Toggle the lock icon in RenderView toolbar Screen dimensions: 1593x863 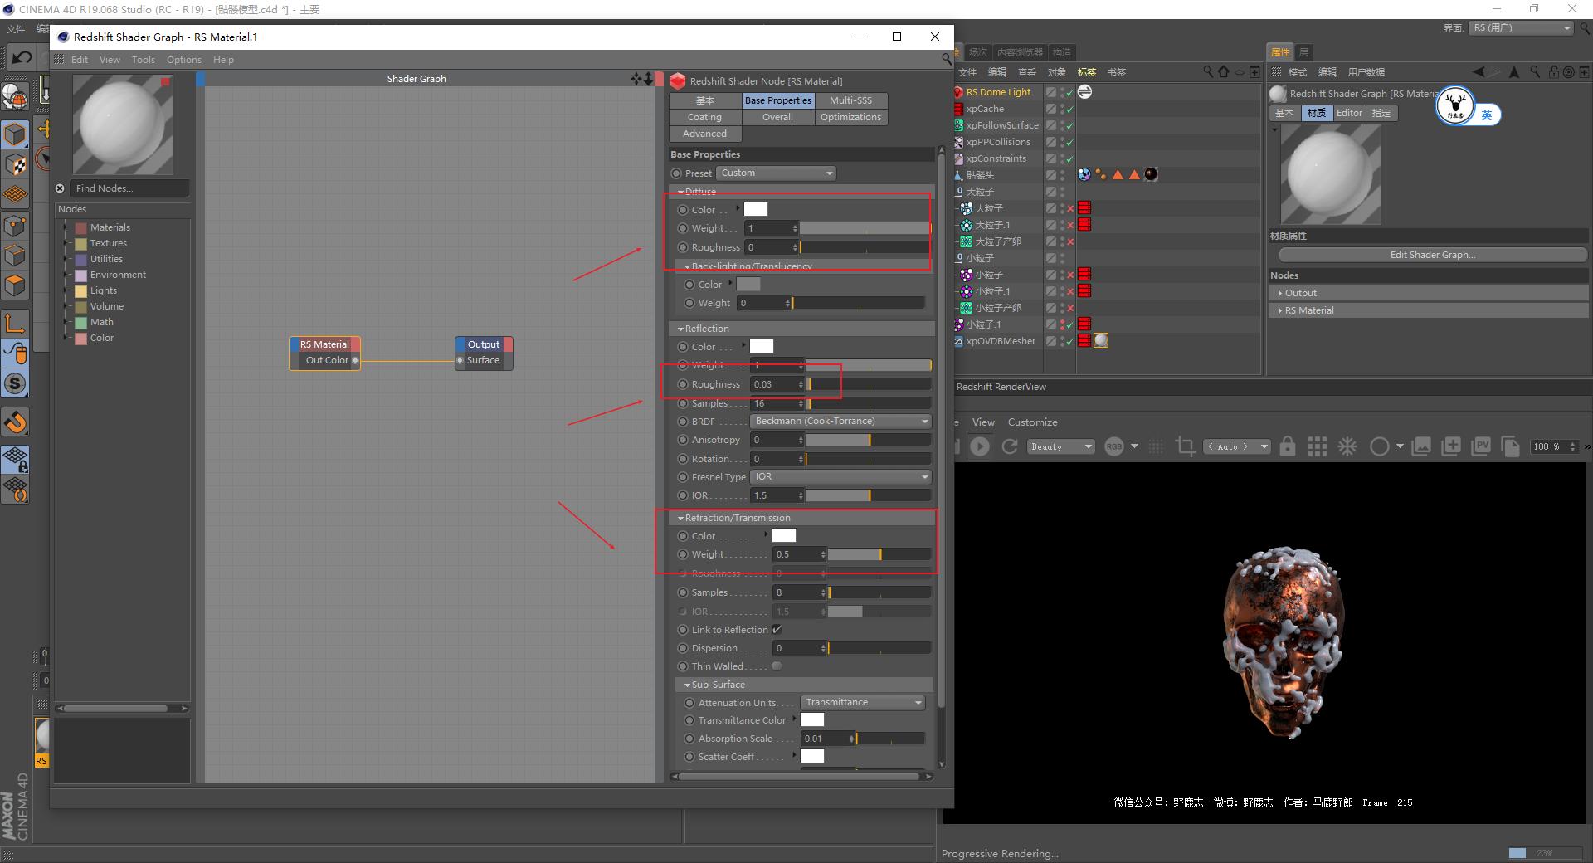tap(1287, 446)
